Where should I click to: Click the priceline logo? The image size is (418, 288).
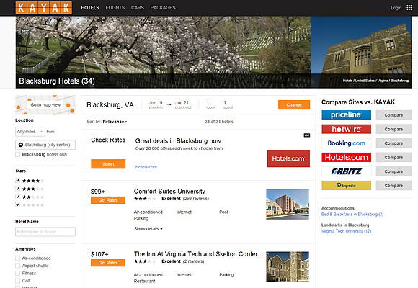[x=346, y=114]
